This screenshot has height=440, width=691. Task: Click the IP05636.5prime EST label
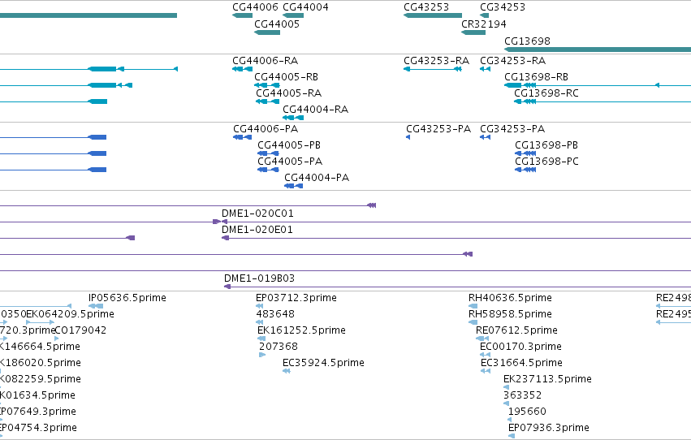[127, 298]
